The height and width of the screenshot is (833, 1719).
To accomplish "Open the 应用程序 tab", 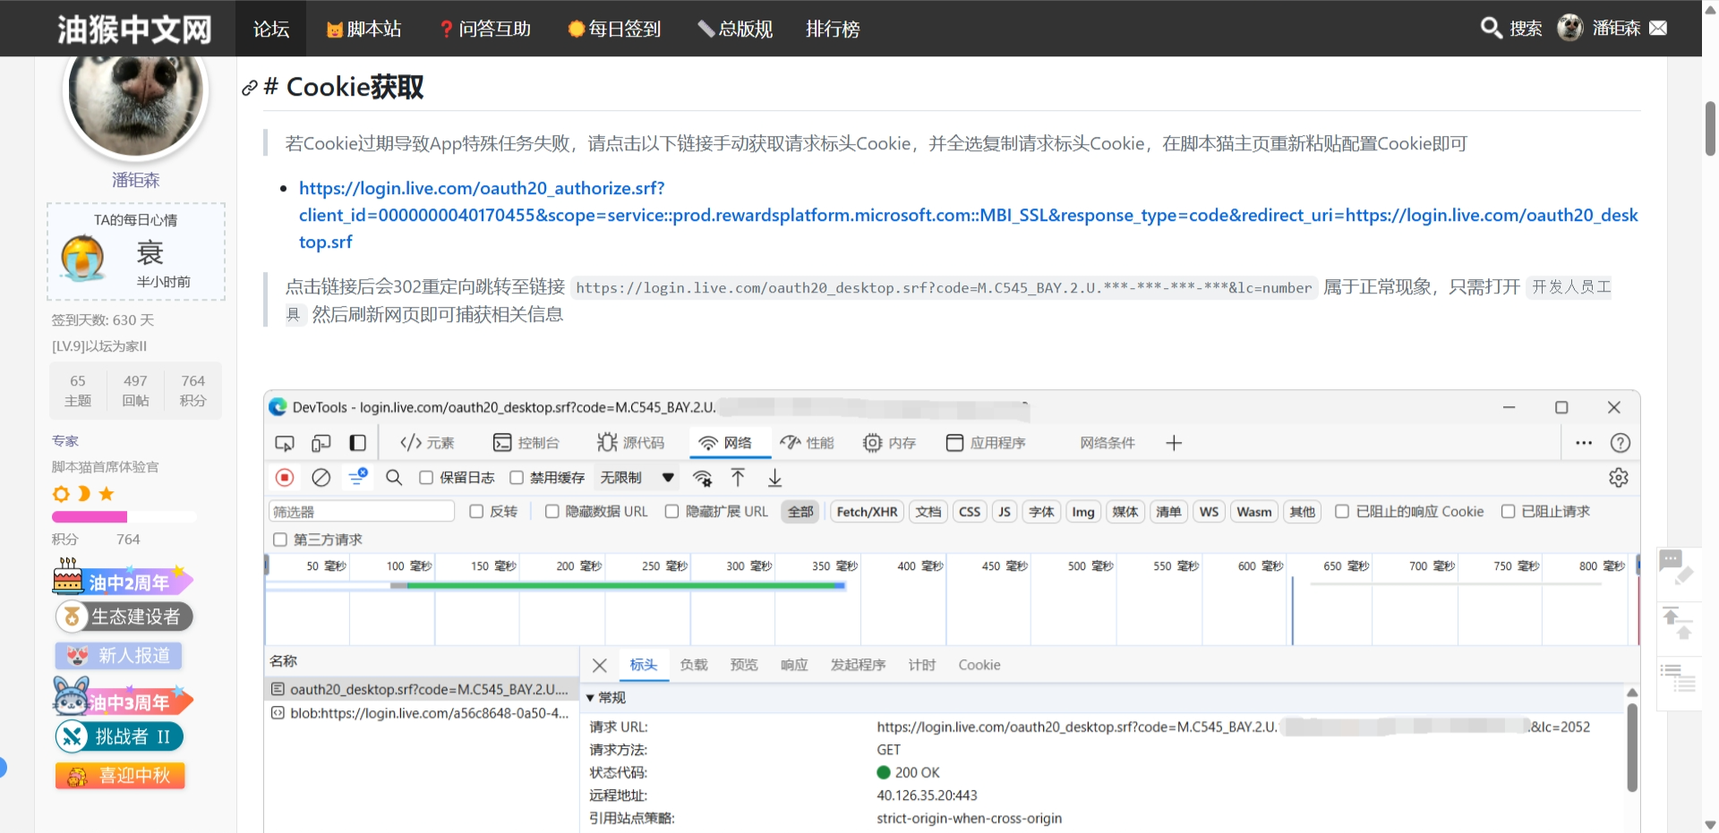I will (986, 443).
